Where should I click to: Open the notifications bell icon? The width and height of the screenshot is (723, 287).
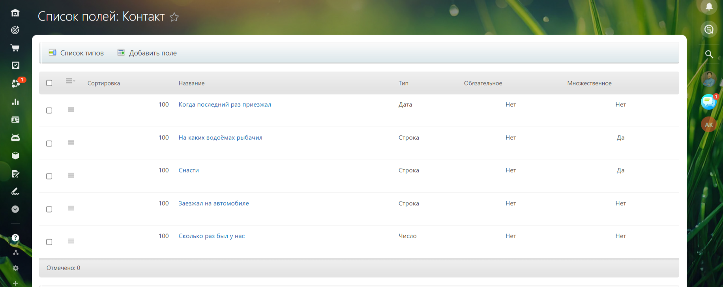[x=709, y=7]
